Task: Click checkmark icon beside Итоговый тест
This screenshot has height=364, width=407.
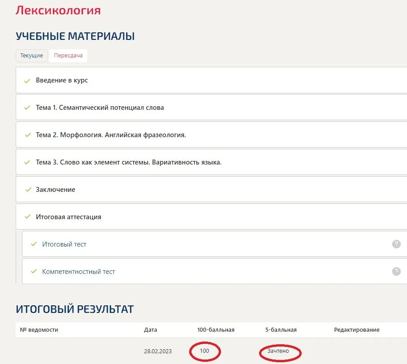Action: tap(33, 244)
